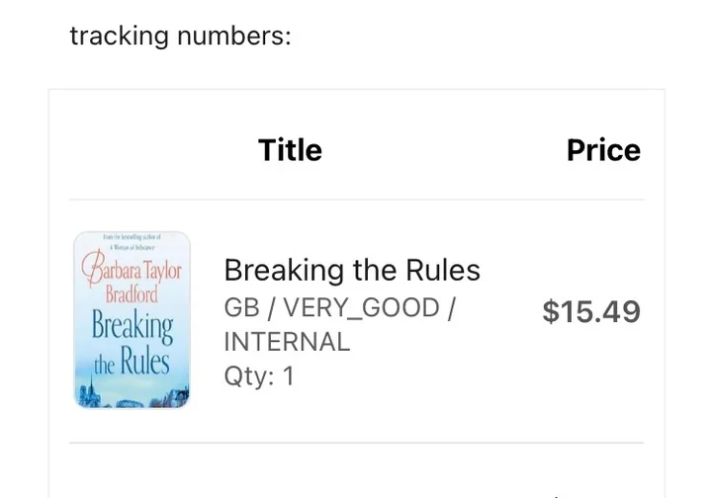712x498 pixels.
Task: Select the $15.49 price amount
Action: (591, 311)
